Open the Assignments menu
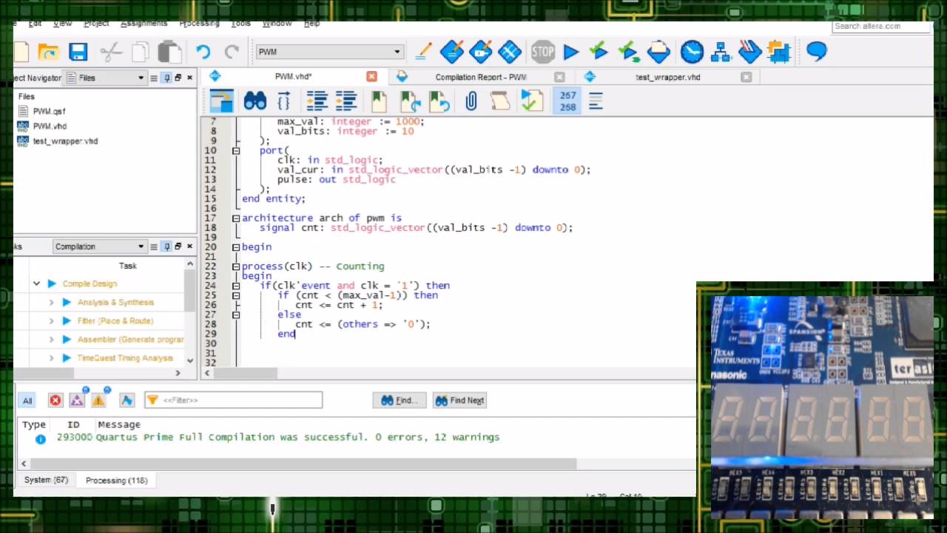This screenshot has width=947, height=533. pos(144,24)
